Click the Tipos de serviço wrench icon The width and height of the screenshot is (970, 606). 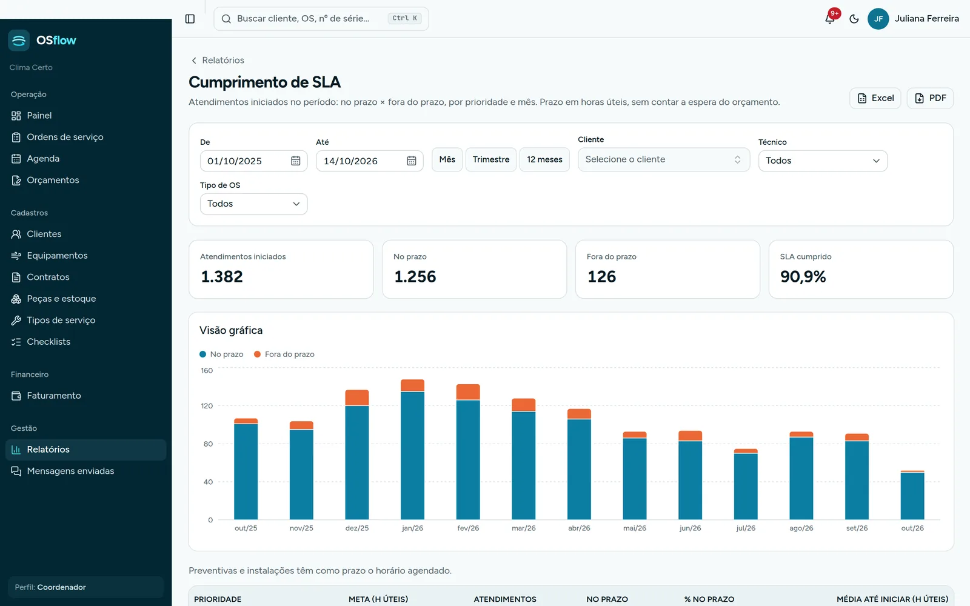[16, 320]
